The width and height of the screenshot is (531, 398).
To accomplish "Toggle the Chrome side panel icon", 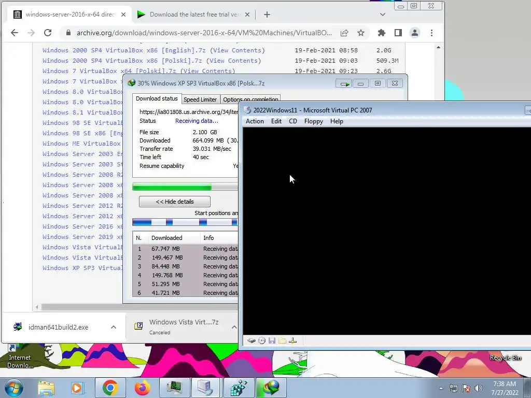I will (x=398, y=33).
